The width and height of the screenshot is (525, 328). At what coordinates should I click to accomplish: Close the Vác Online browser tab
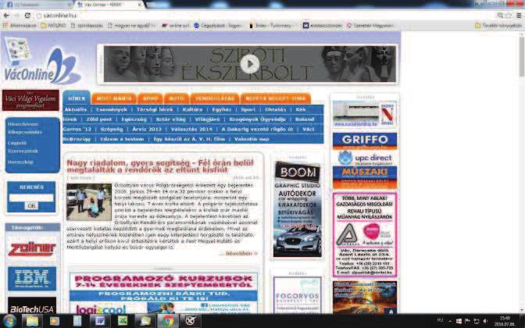click(x=140, y=5)
